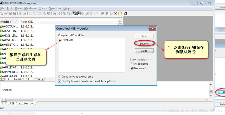Open the Tools menu
The height and width of the screenshot is (115, 225).
tap(43, 8)
